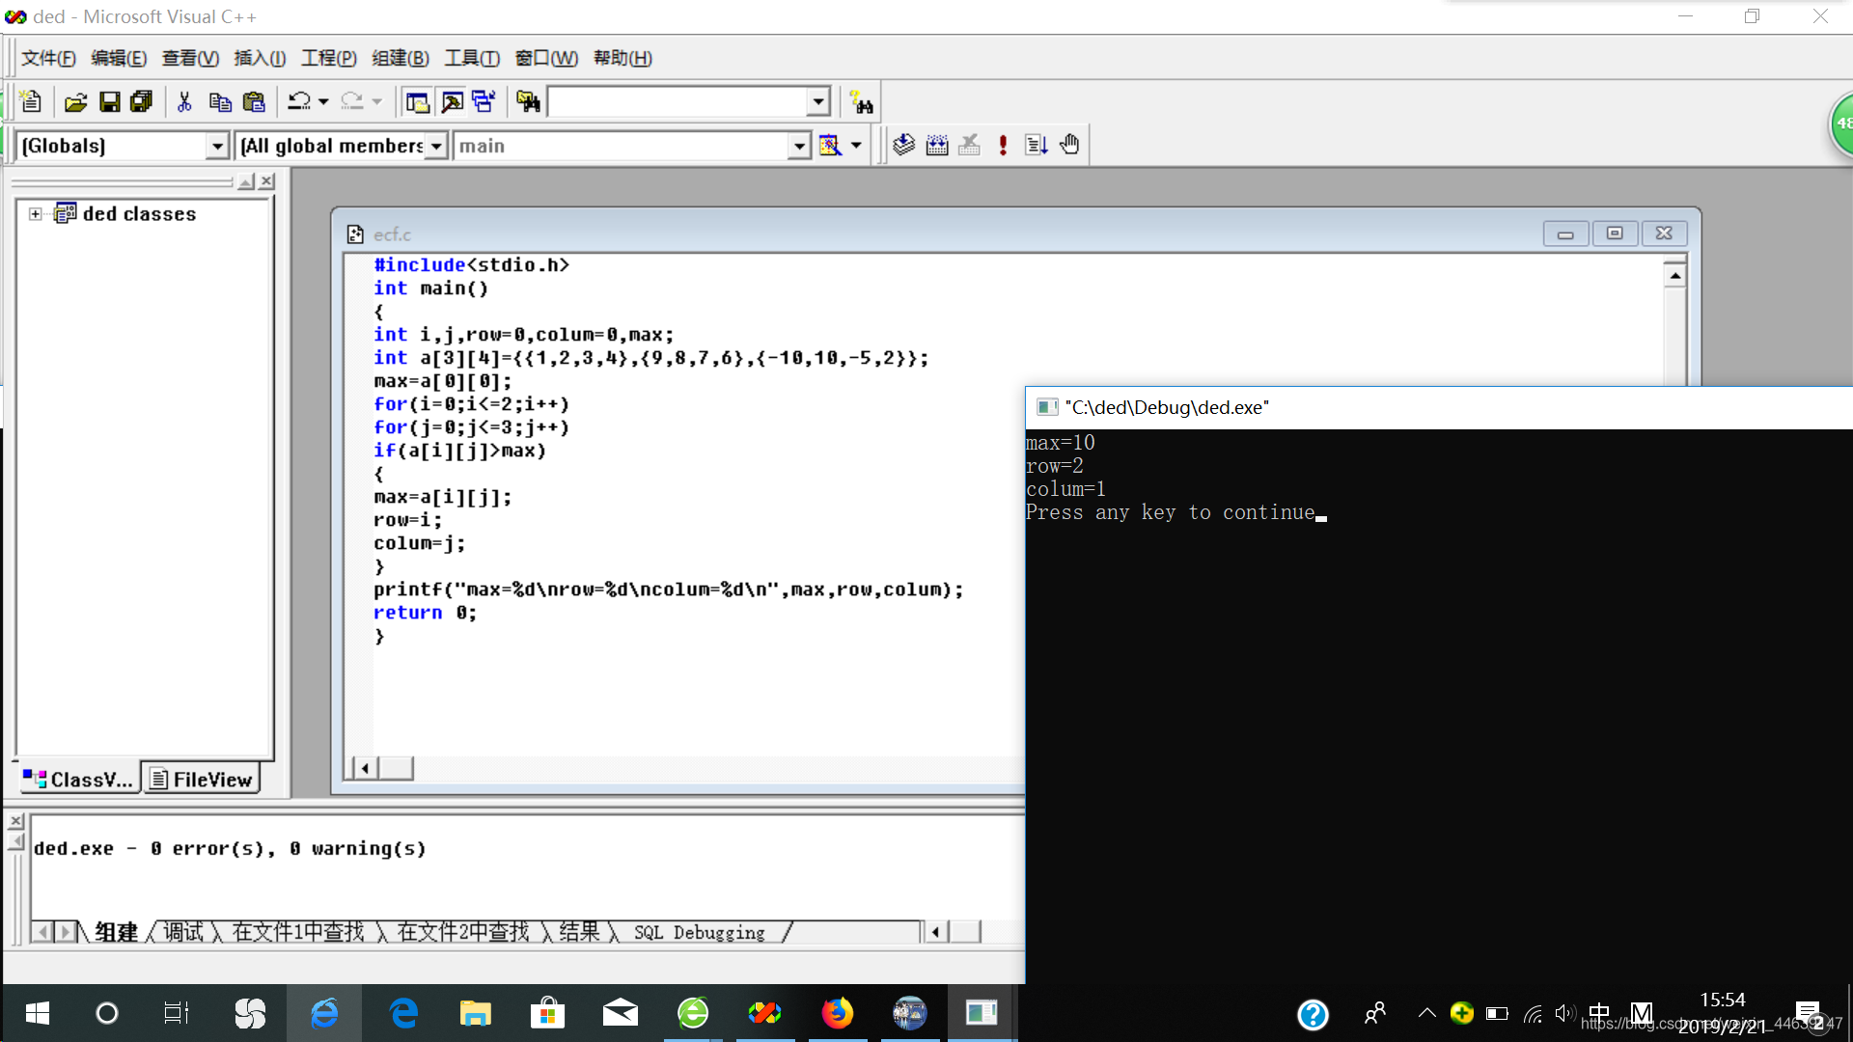Open the 查看(V) menu
This screenshot has width=1853, height=1042.
click(190, 58)
